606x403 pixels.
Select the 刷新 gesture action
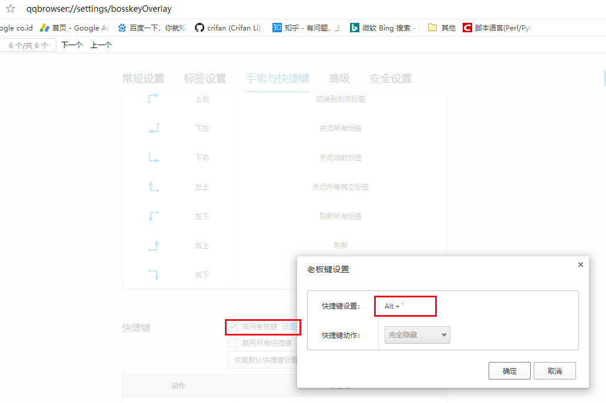point(341,246)
